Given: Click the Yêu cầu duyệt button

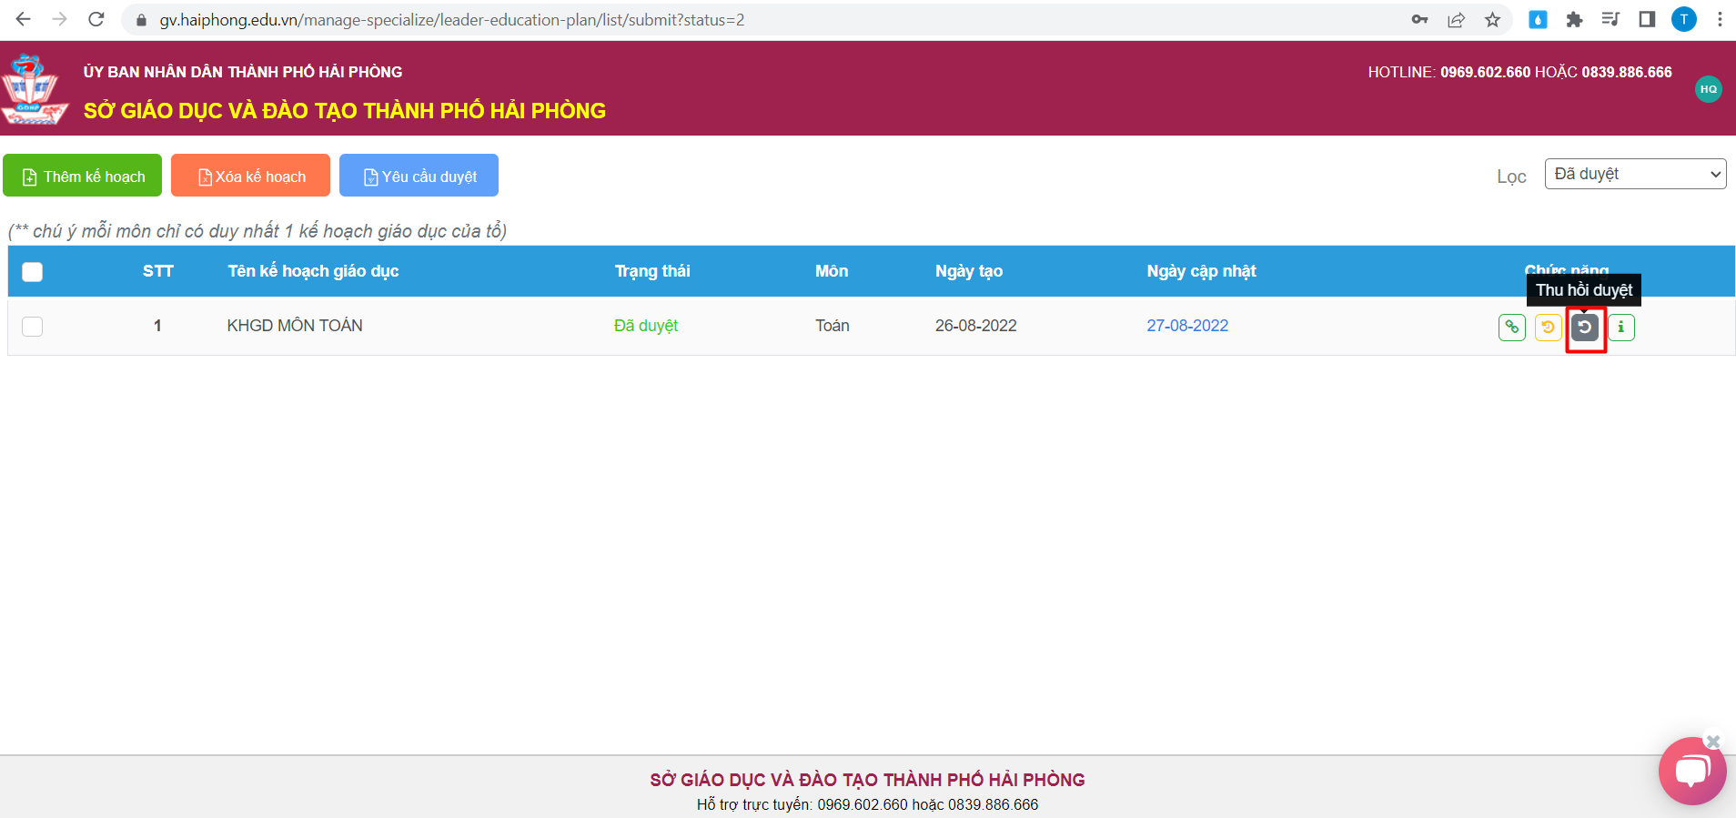Looking at the screenshot, I should 419,176.
